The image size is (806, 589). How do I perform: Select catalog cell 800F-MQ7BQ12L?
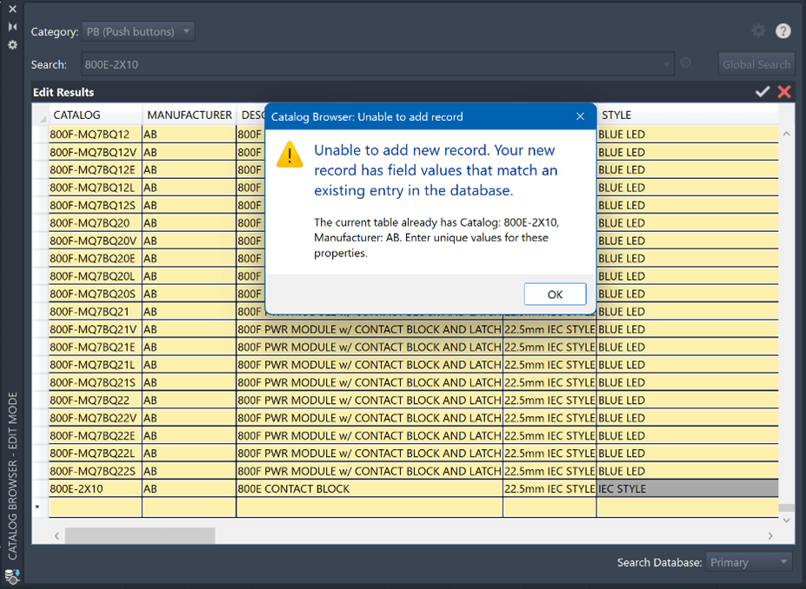pyautogui.click(x=96, y=188)
